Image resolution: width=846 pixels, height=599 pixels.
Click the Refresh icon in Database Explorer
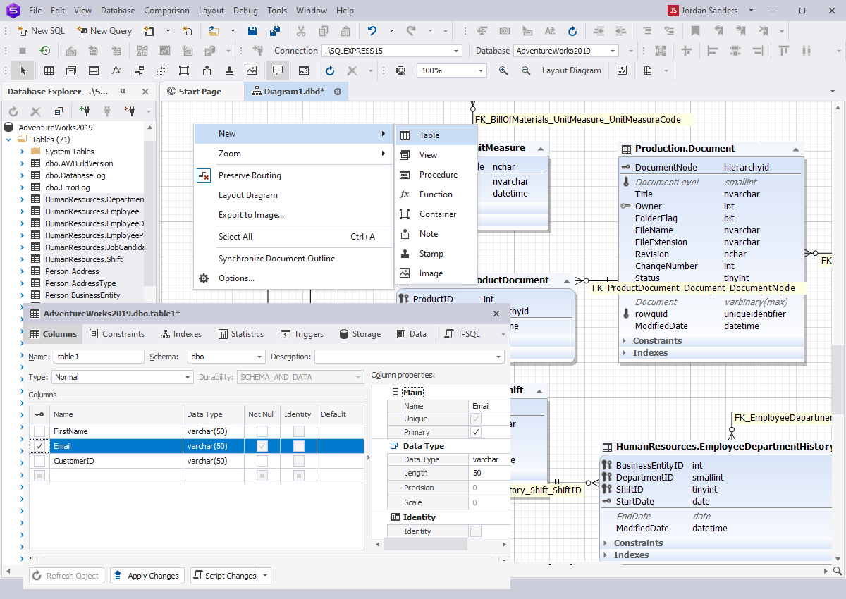tap(13, 111)
